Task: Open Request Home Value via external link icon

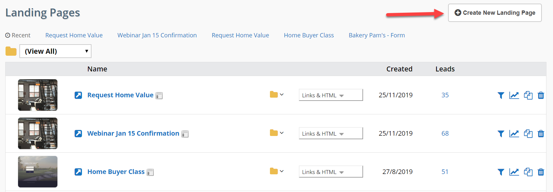Action: [78, 95]
